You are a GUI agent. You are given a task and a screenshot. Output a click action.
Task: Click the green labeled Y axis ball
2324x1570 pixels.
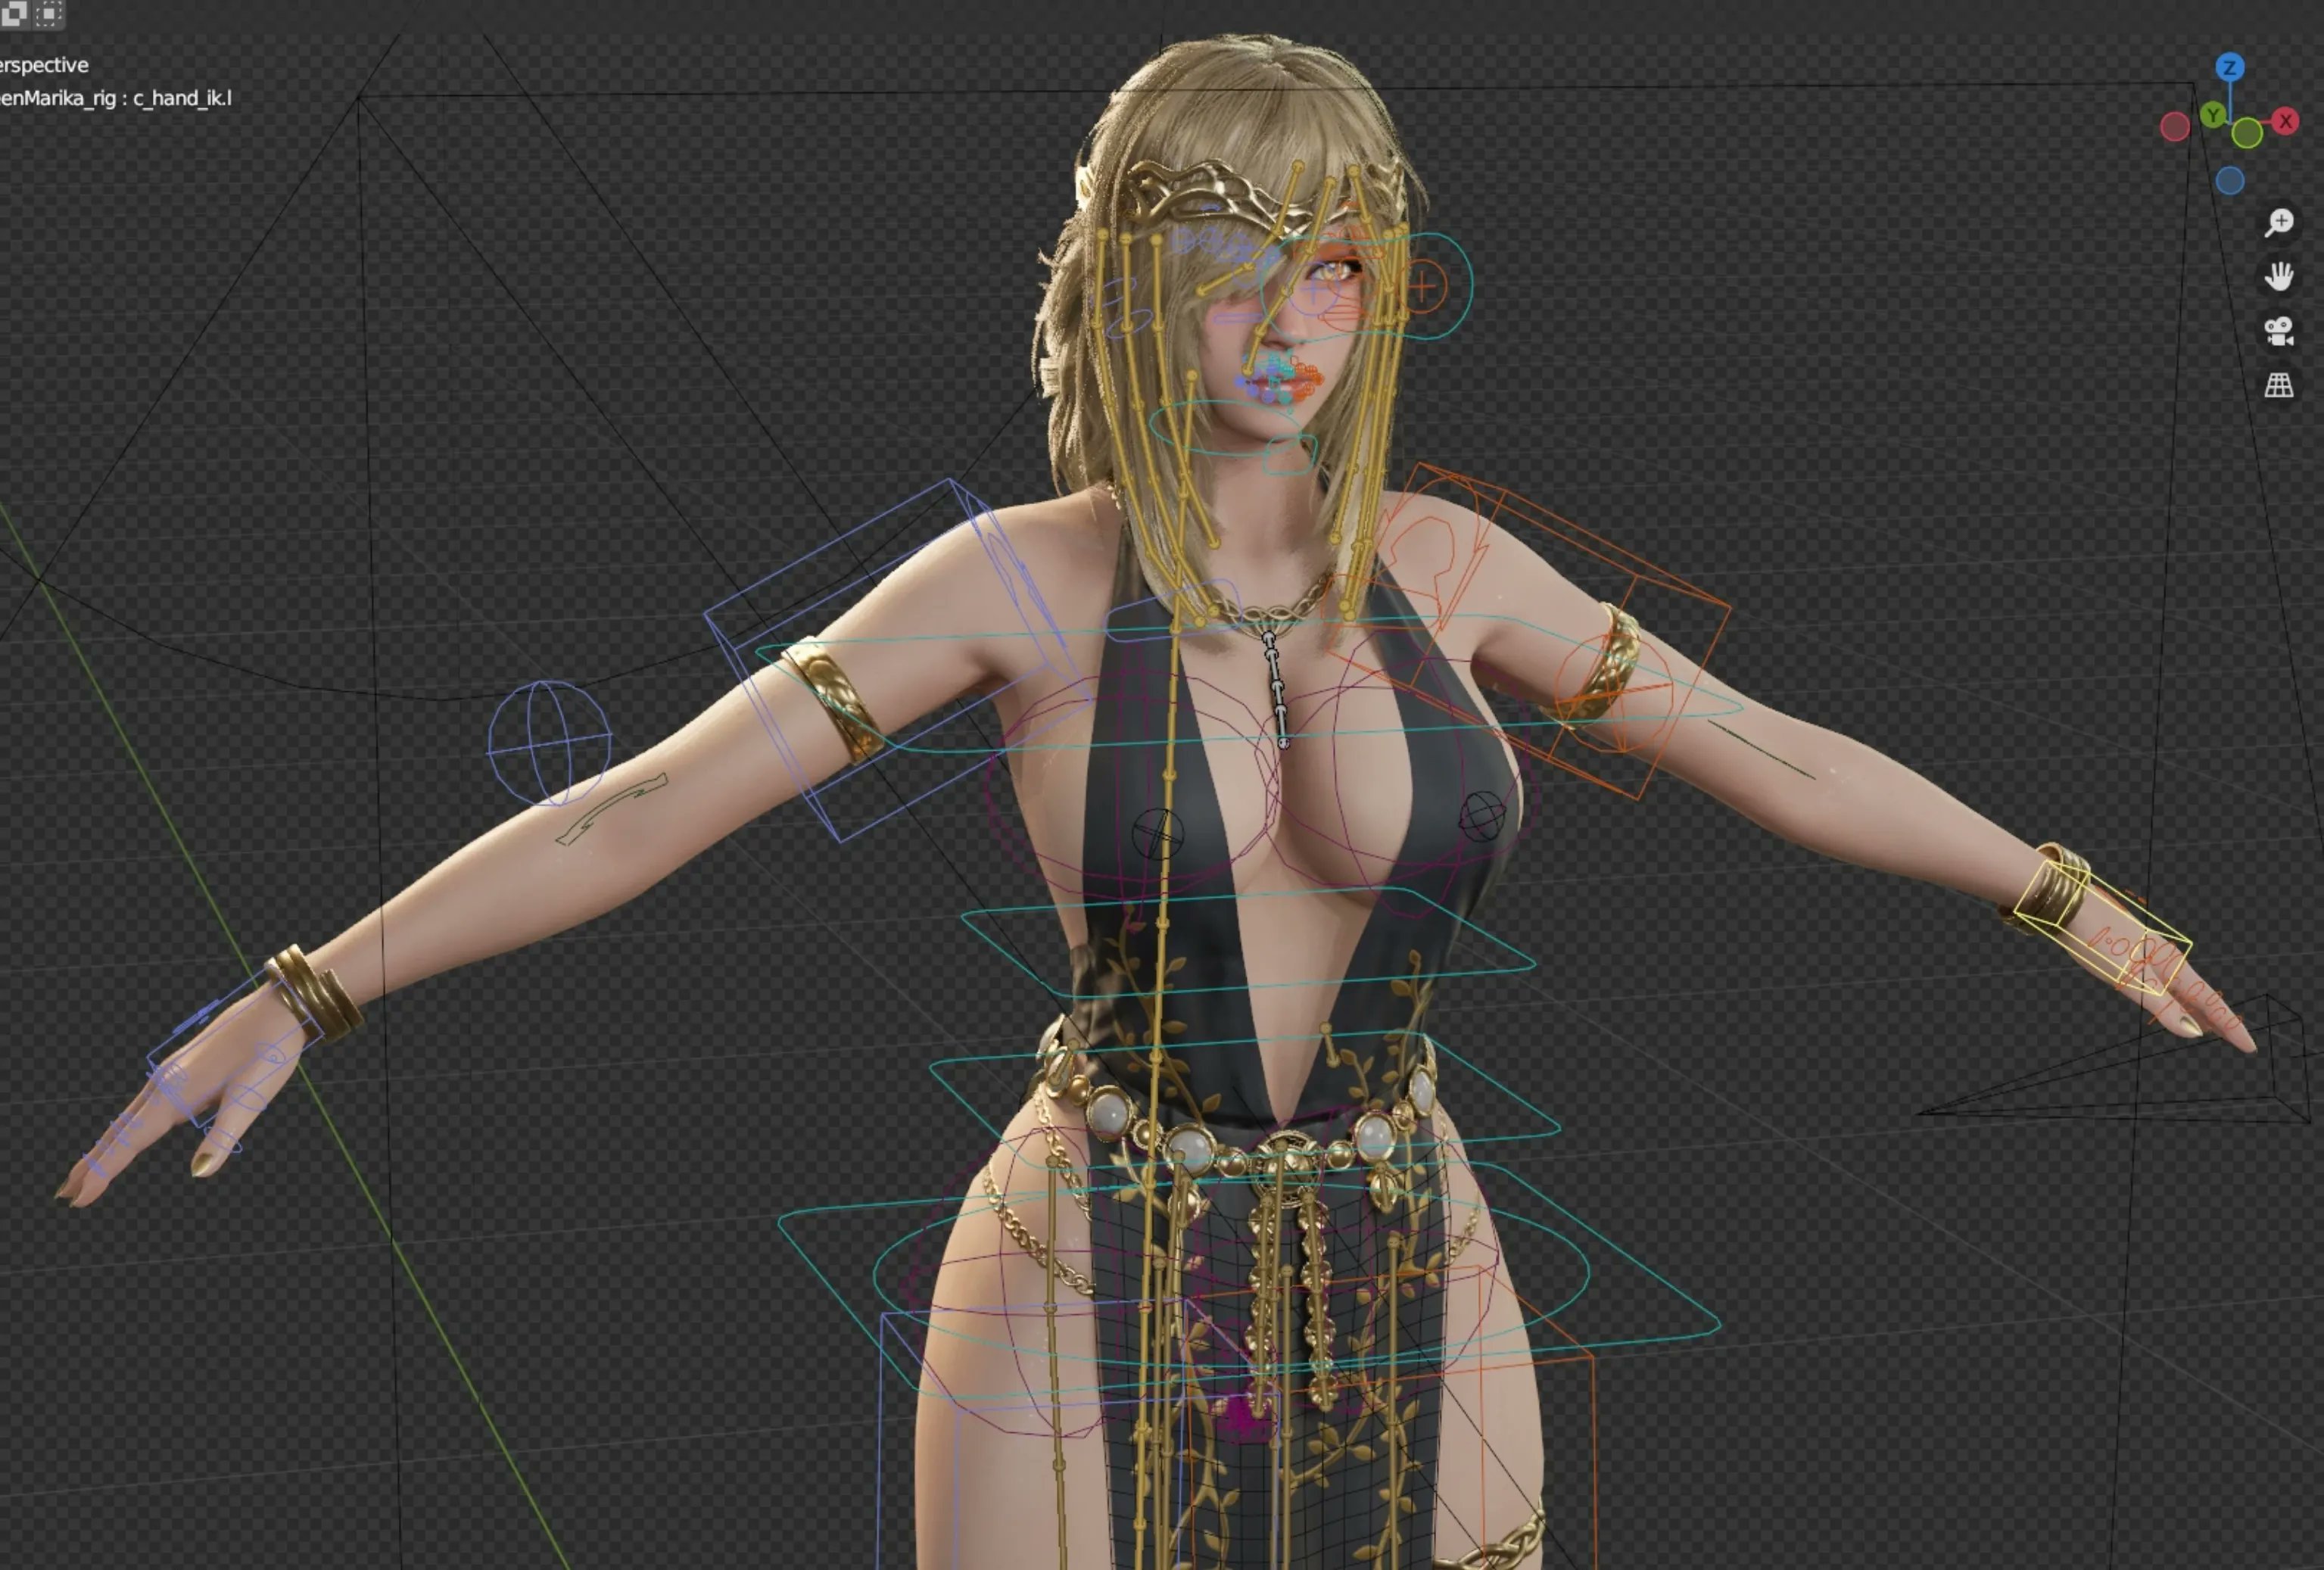2213,115
